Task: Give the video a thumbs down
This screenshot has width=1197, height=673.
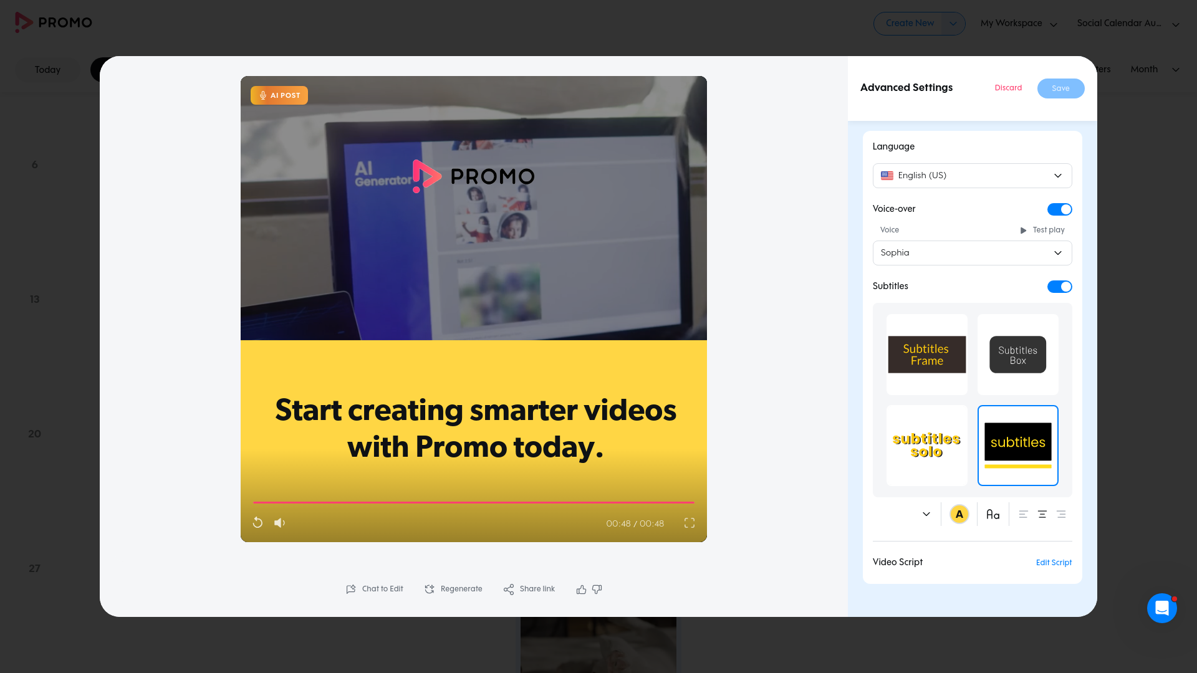Action: (x=597, y=589)
